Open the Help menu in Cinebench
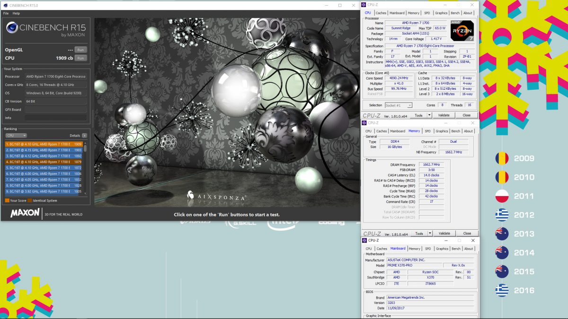 coord(16,13)
